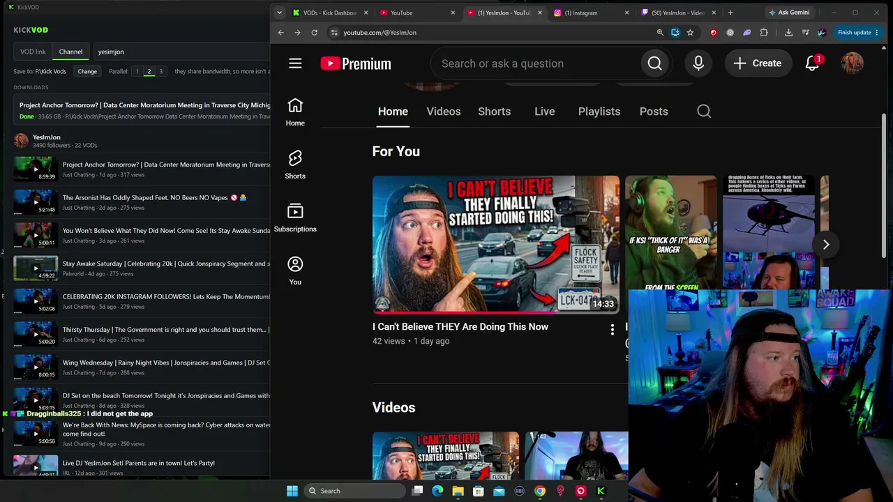
Task: Open the Videos channel tab
Action: [444, 112]
